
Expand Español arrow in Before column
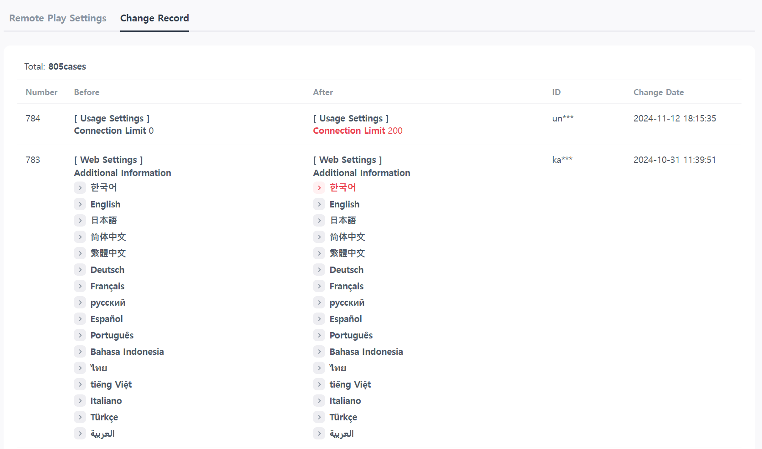coord(80,319)
